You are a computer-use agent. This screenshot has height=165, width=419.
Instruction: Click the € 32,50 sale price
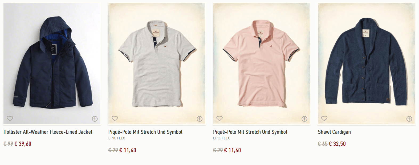click(x=337, y=144)
